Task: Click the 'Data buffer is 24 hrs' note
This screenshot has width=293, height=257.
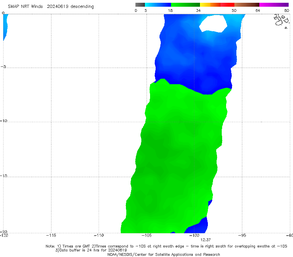Action: point(91,250)
